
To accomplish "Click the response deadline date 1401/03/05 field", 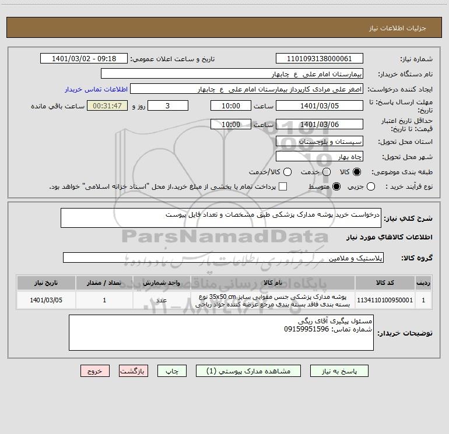I will pos(320,105).
